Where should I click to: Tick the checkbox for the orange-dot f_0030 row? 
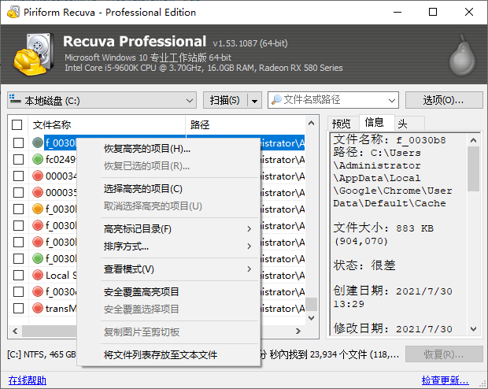(x=18, y=209)
